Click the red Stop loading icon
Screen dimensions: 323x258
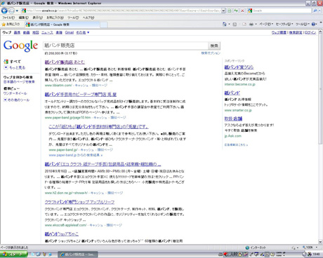tap(242, 11)
